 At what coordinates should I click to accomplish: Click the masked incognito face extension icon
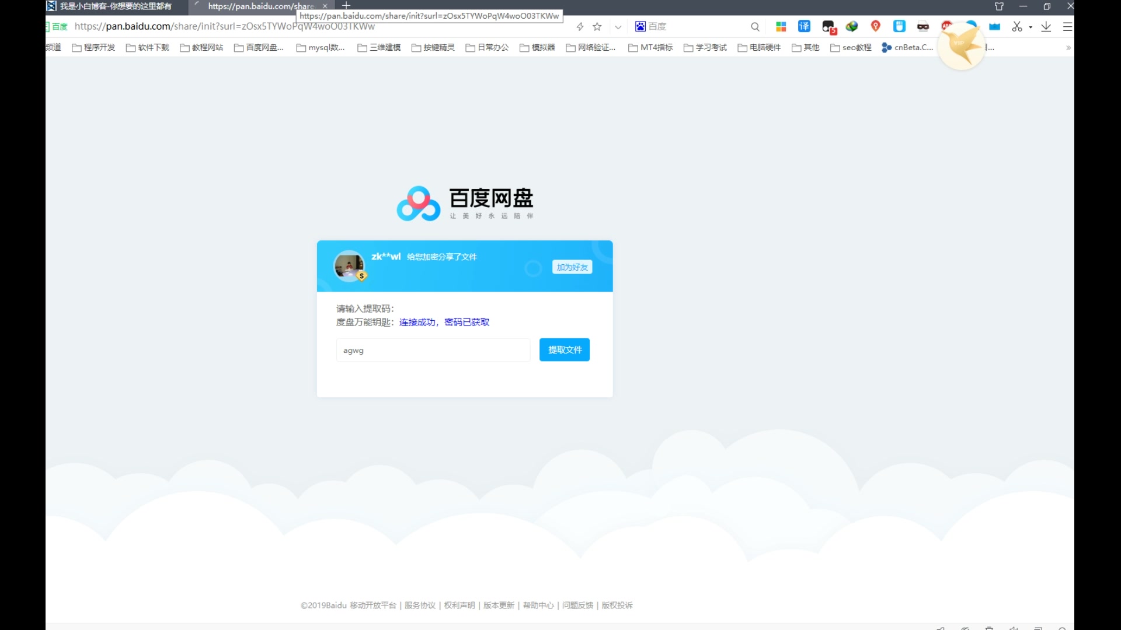923,27
